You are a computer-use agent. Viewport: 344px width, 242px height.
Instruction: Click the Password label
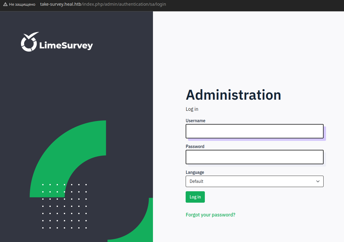pyautogui.click(x=195, y=147)
